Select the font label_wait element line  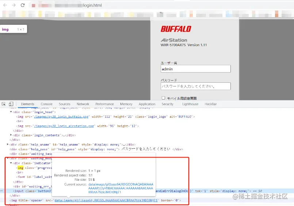click(34, 177)
